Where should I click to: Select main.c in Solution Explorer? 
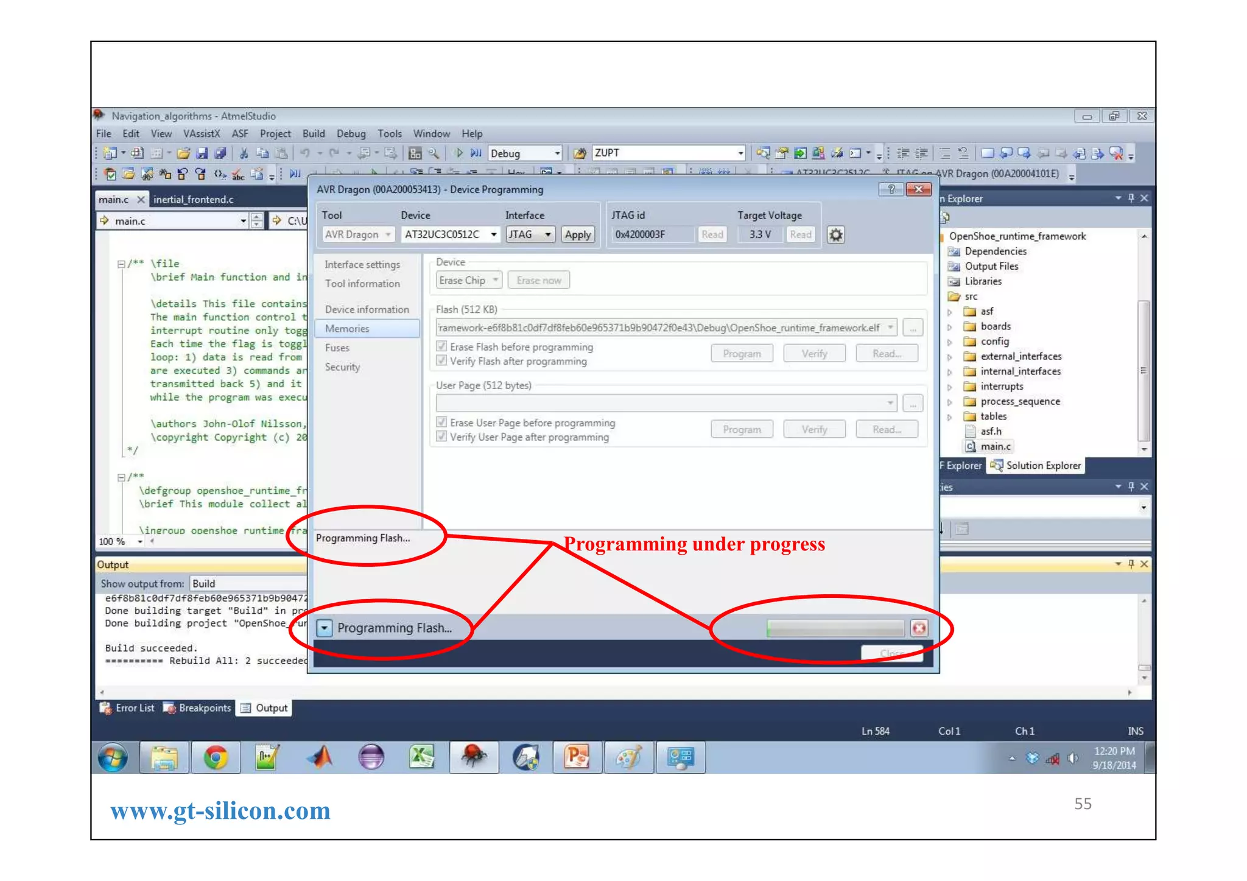pos(995,446)
